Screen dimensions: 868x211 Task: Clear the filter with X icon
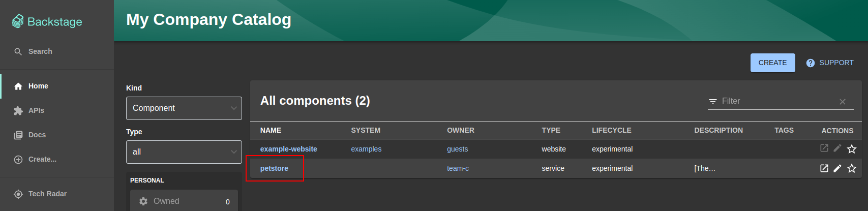pyautogui.click(x=843, y=102)
